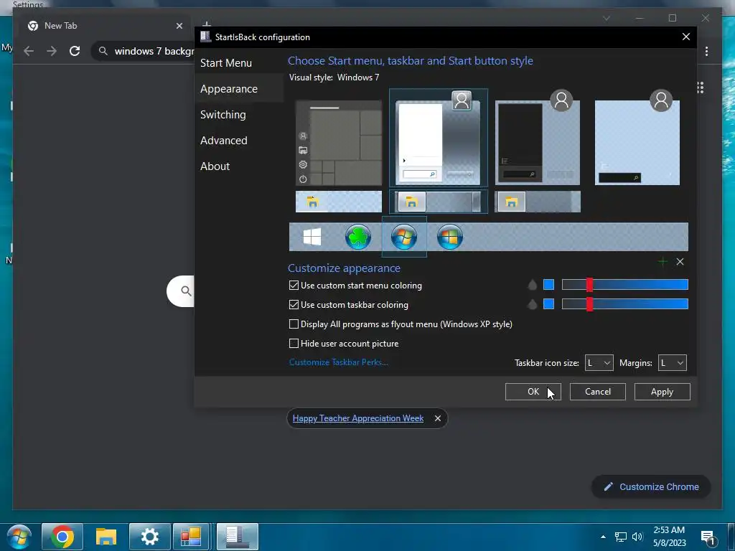Dismiss the Teacher Appreciation Week chip

point(438,418)
